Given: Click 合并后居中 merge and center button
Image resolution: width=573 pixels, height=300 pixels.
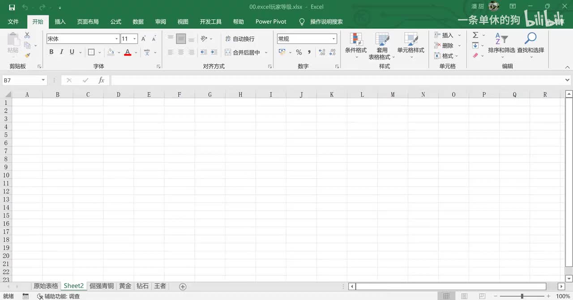Looking at the screenshot, I should (242, 52).
